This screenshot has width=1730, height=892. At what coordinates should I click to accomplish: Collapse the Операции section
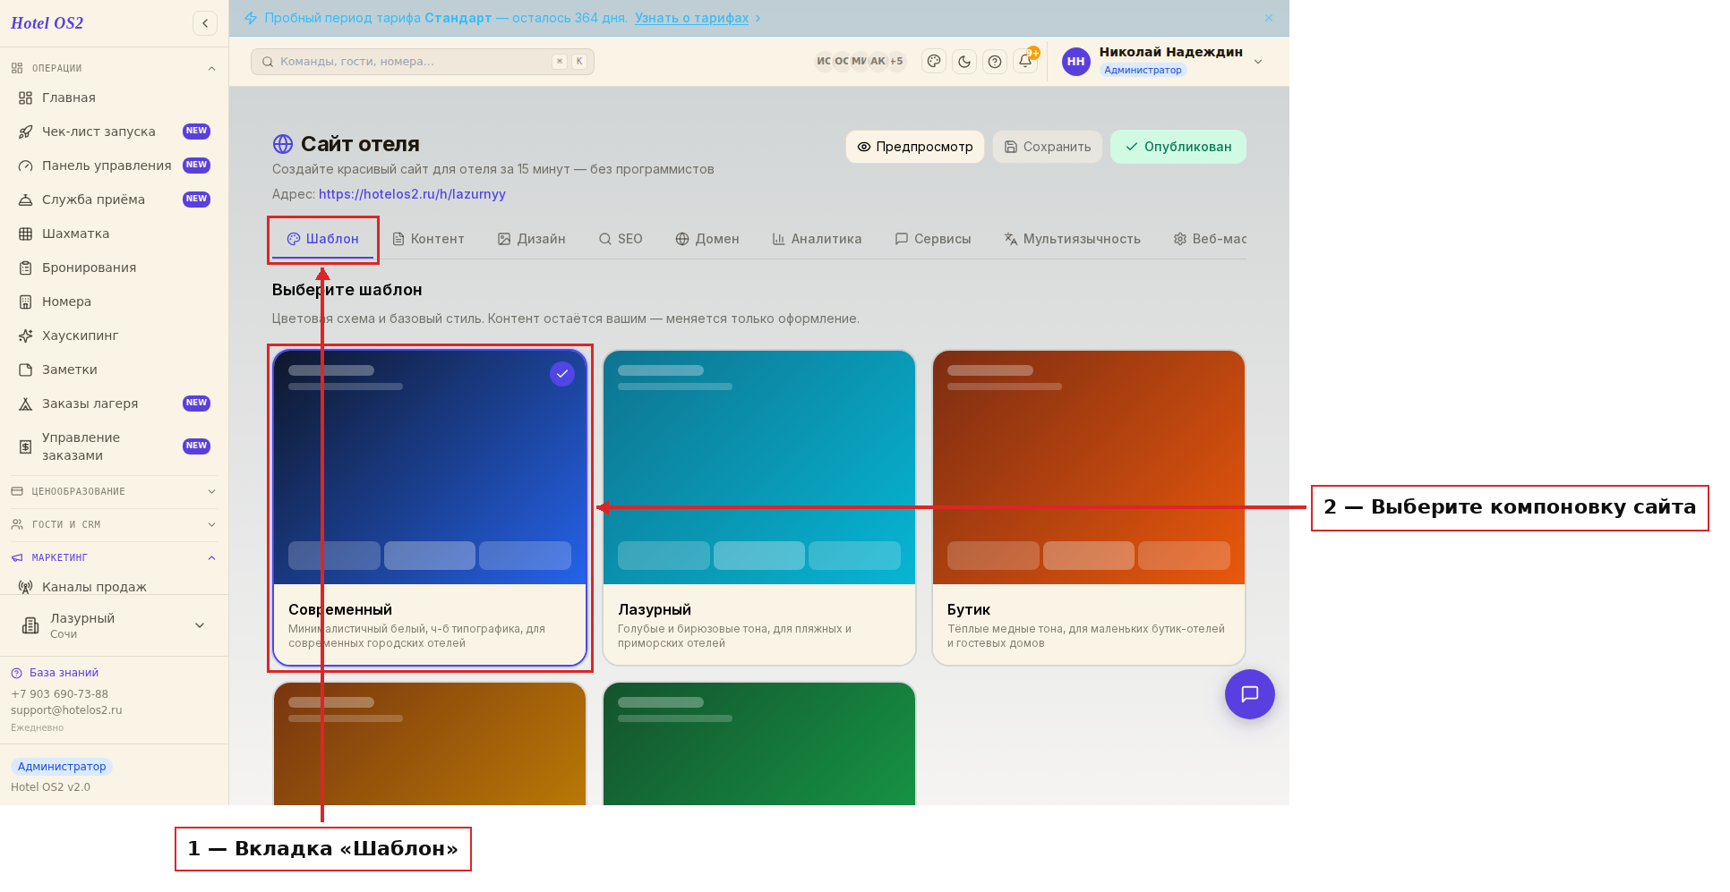click(114, 68)
